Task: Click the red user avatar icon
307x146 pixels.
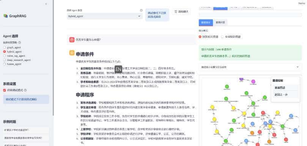Action: (x=72, y=40)
